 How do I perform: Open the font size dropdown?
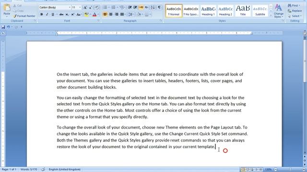[80, 8]
